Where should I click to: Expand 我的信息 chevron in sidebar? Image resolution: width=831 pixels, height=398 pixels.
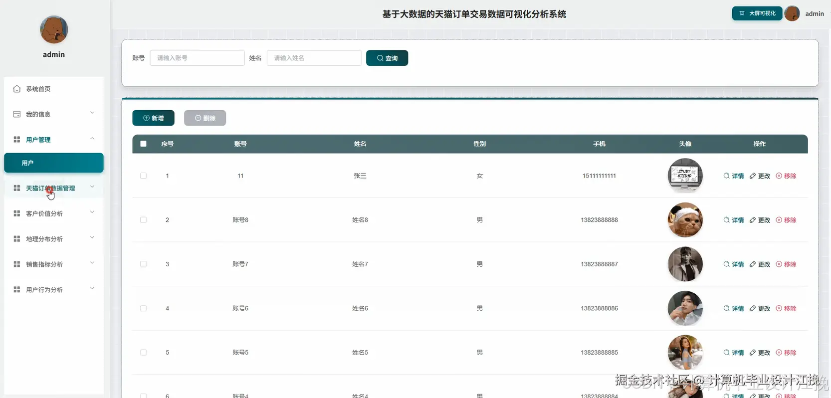coord(92,113)
